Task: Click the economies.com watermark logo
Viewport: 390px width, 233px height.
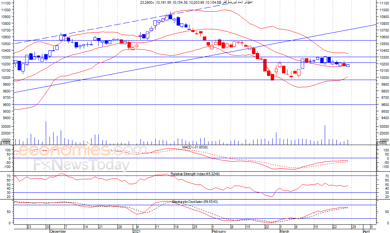Action: tap(82, 150)
